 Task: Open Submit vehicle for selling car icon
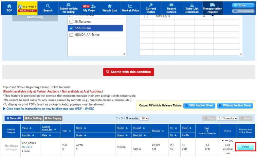coord(68,5)
